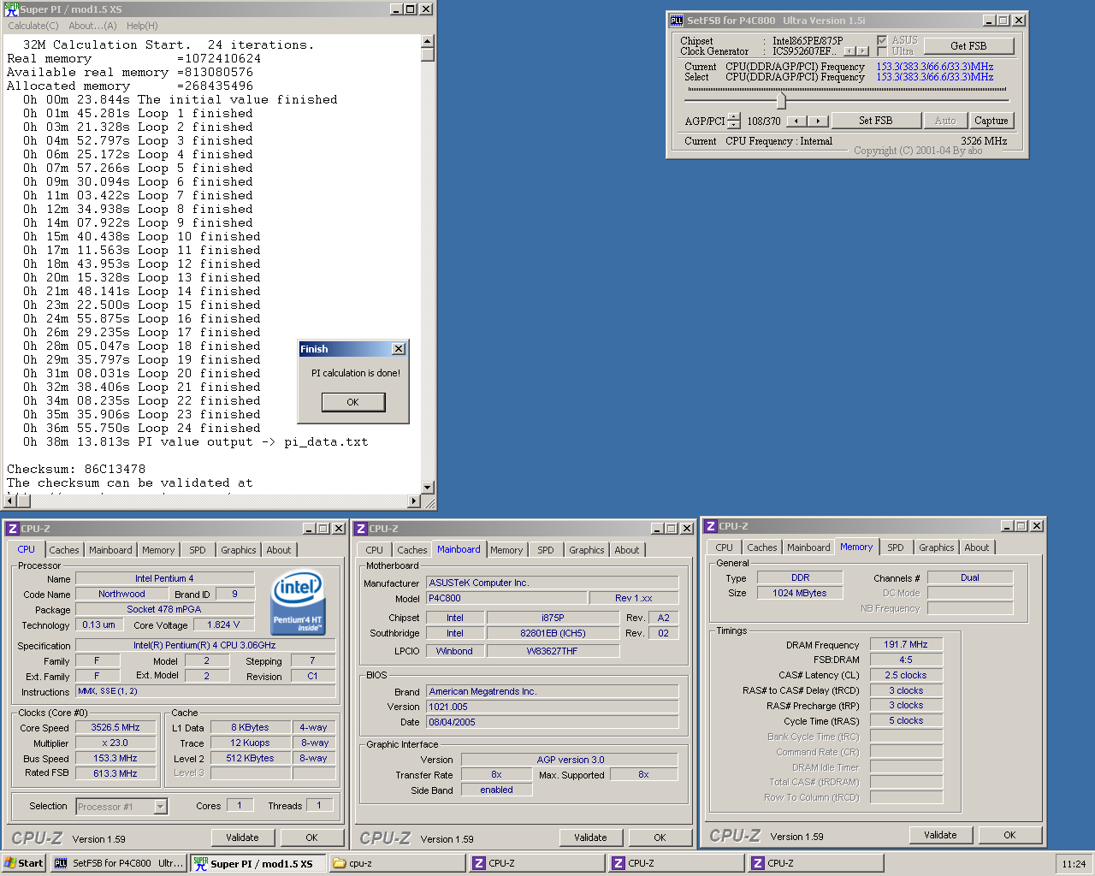The width and height of the screenshot is (1095, 876).
Task: Select first CPU-Z taskbar button
Action: [536, 863]
